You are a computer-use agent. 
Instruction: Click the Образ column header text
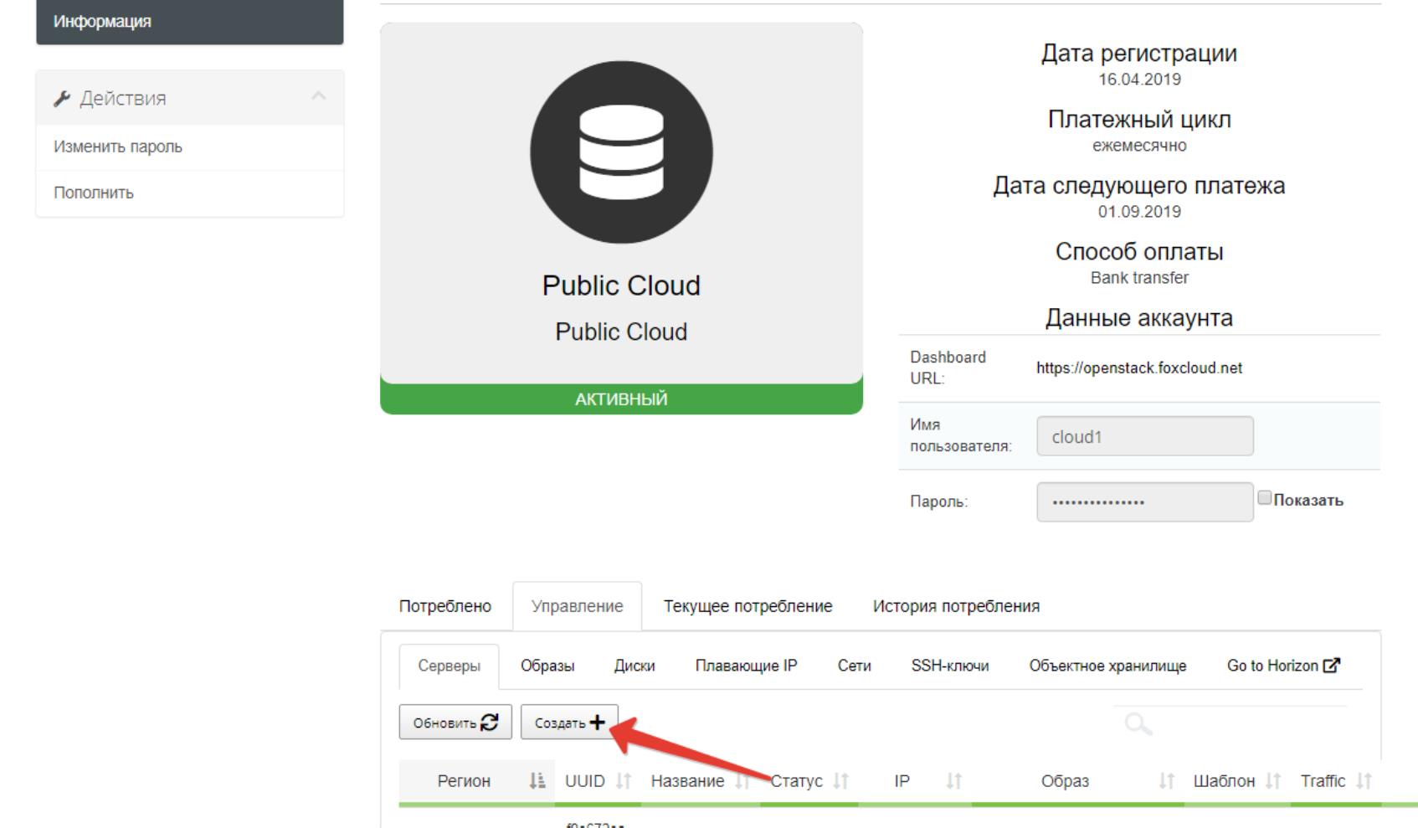tap(1065, 781)
